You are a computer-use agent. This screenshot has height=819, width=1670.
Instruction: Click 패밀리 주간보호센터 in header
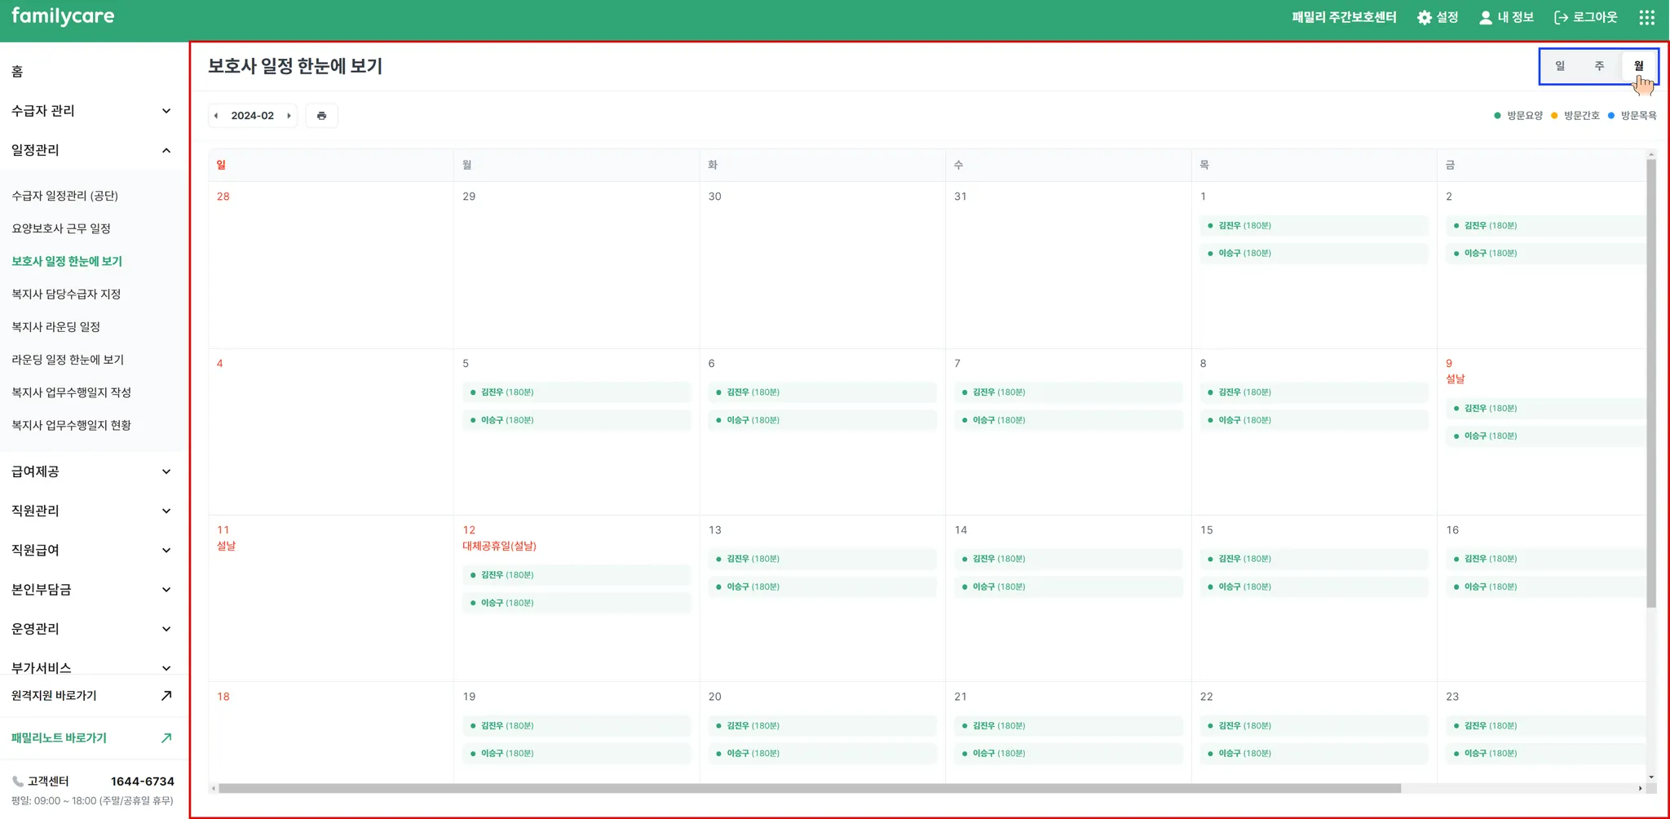(1344, 17)
